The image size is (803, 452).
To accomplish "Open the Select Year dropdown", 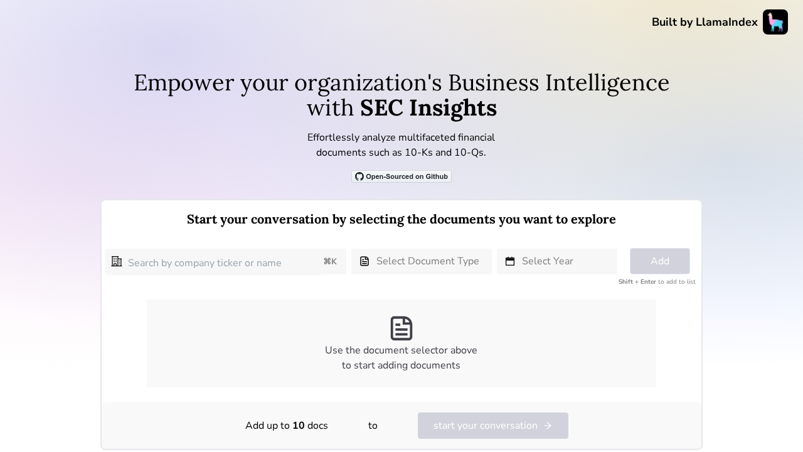I will tap(557, 261).
